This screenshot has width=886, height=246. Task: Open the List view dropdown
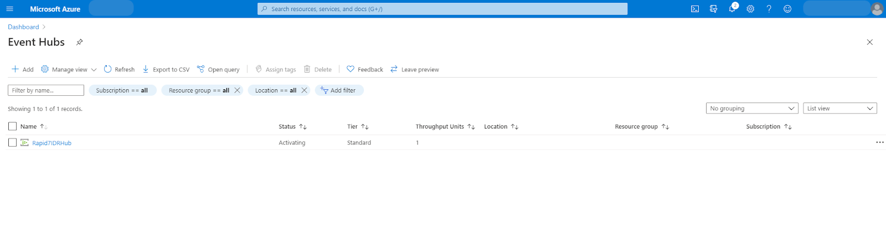tap(840, 109)
